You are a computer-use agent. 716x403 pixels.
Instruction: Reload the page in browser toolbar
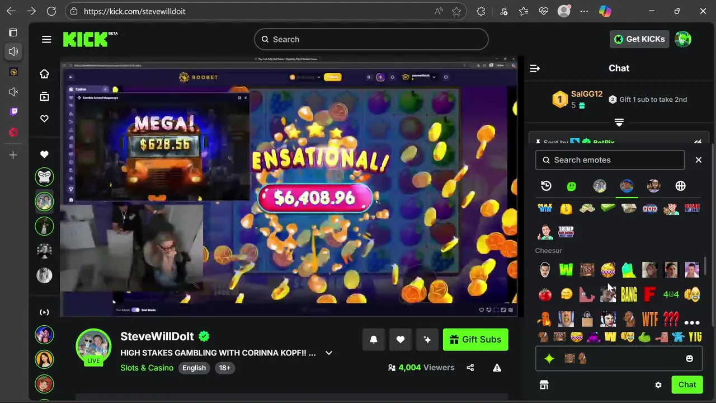[x=51, y=11]
